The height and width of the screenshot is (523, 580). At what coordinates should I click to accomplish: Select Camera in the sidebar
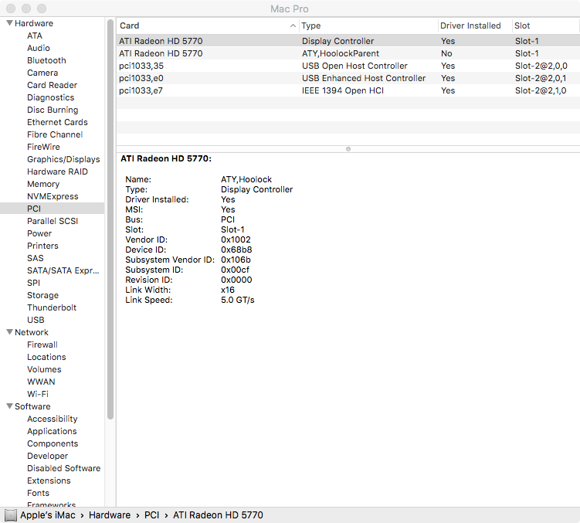pyautogui.click(x=42, y=73)
